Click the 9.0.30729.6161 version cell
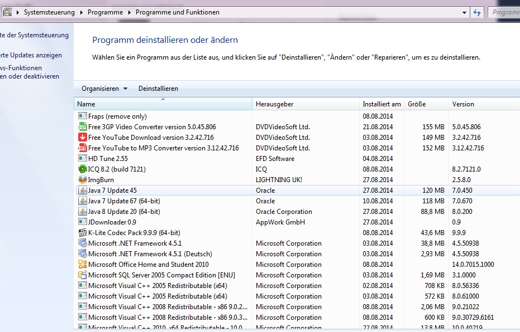 click(473, 318)
